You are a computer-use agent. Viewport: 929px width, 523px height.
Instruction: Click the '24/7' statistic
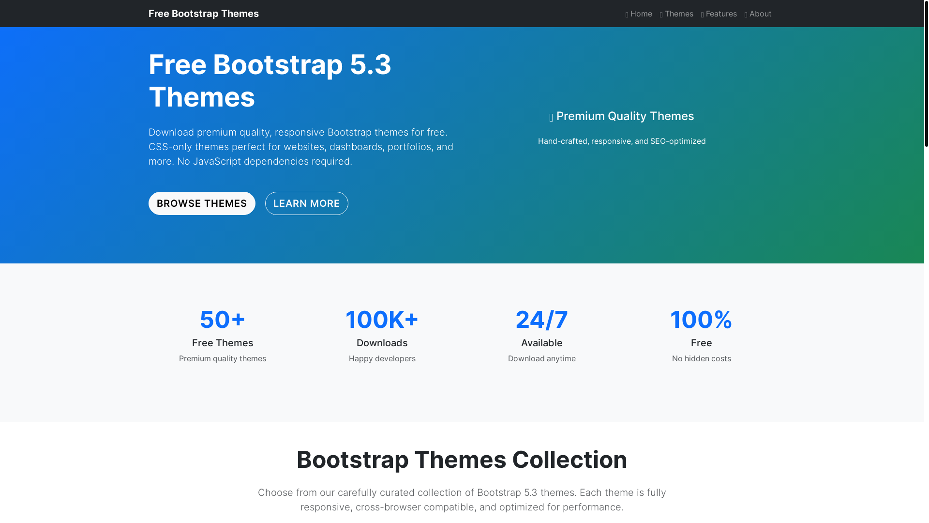click(x=542, y=320)
